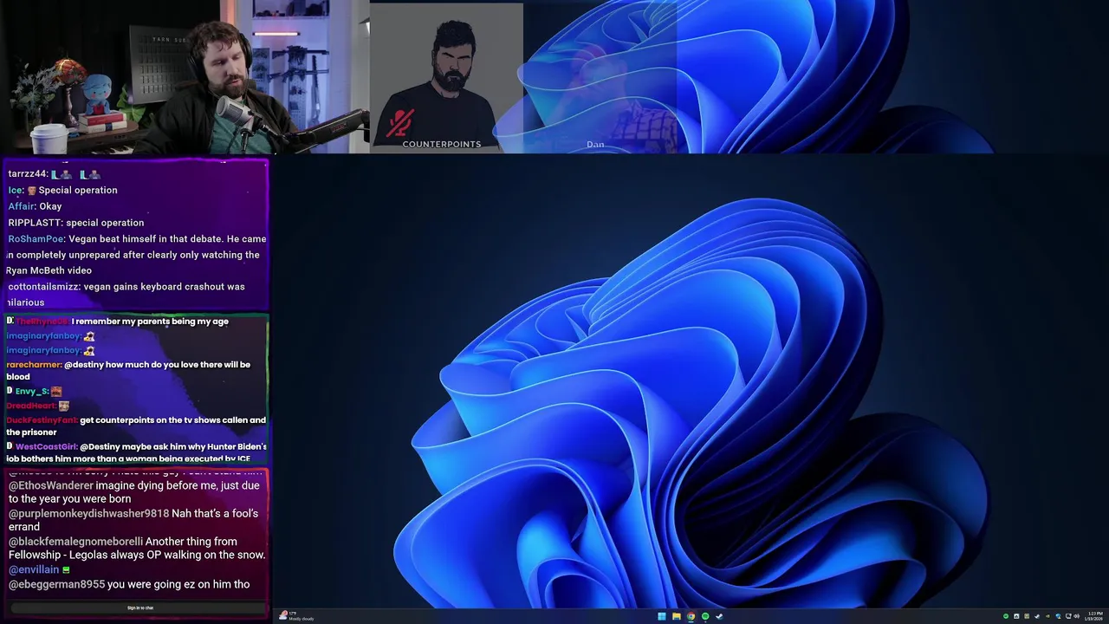Select the Dan participant video tile
The width and height of the screenshot is (1109, 624).
tap(600, 78)
